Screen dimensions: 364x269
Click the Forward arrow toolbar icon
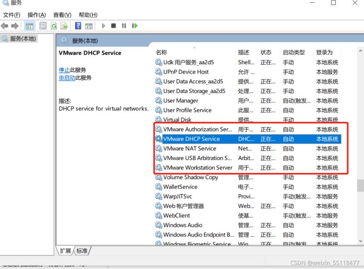click(x=15, y=26)
